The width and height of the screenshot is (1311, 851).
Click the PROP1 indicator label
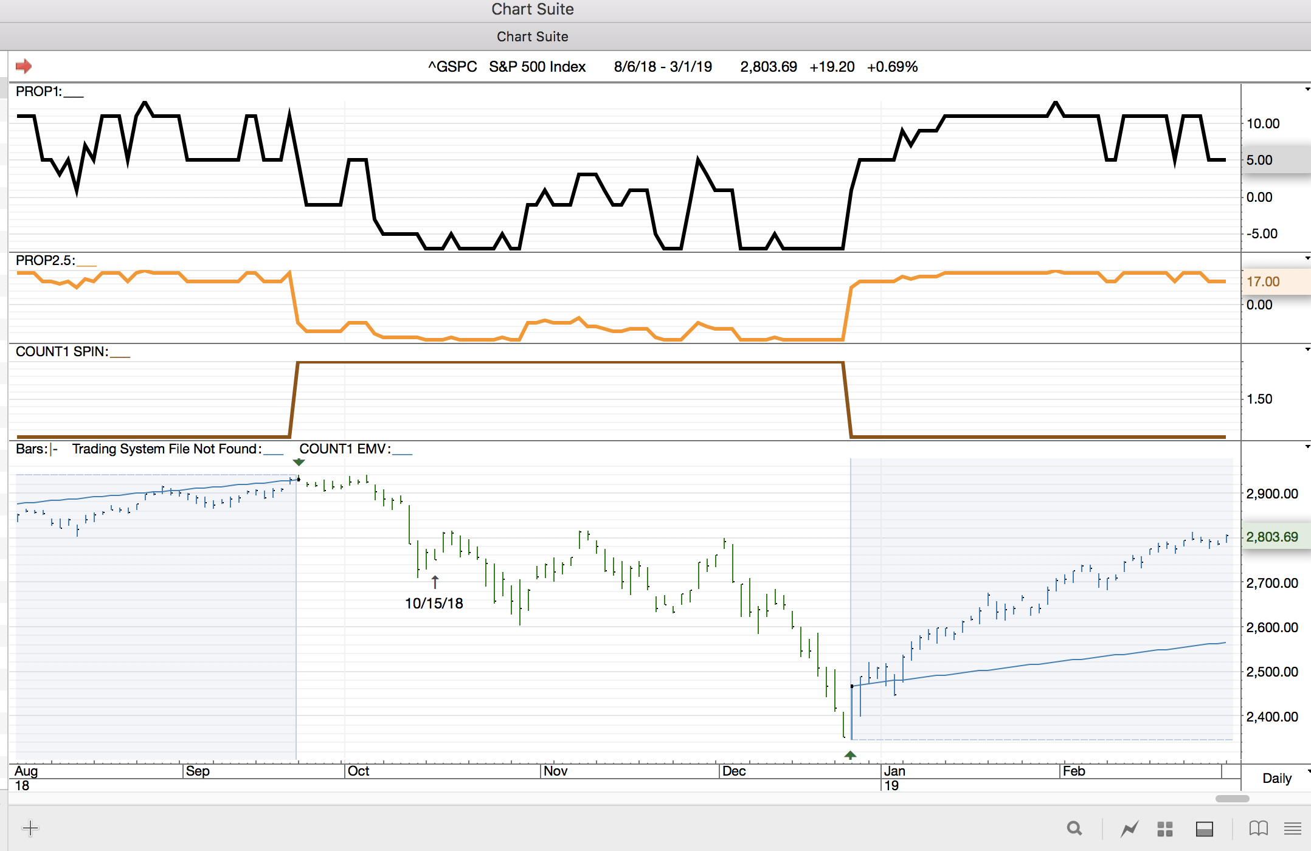39,92
